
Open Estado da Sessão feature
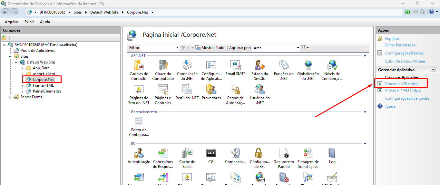[x=260, y=70]
